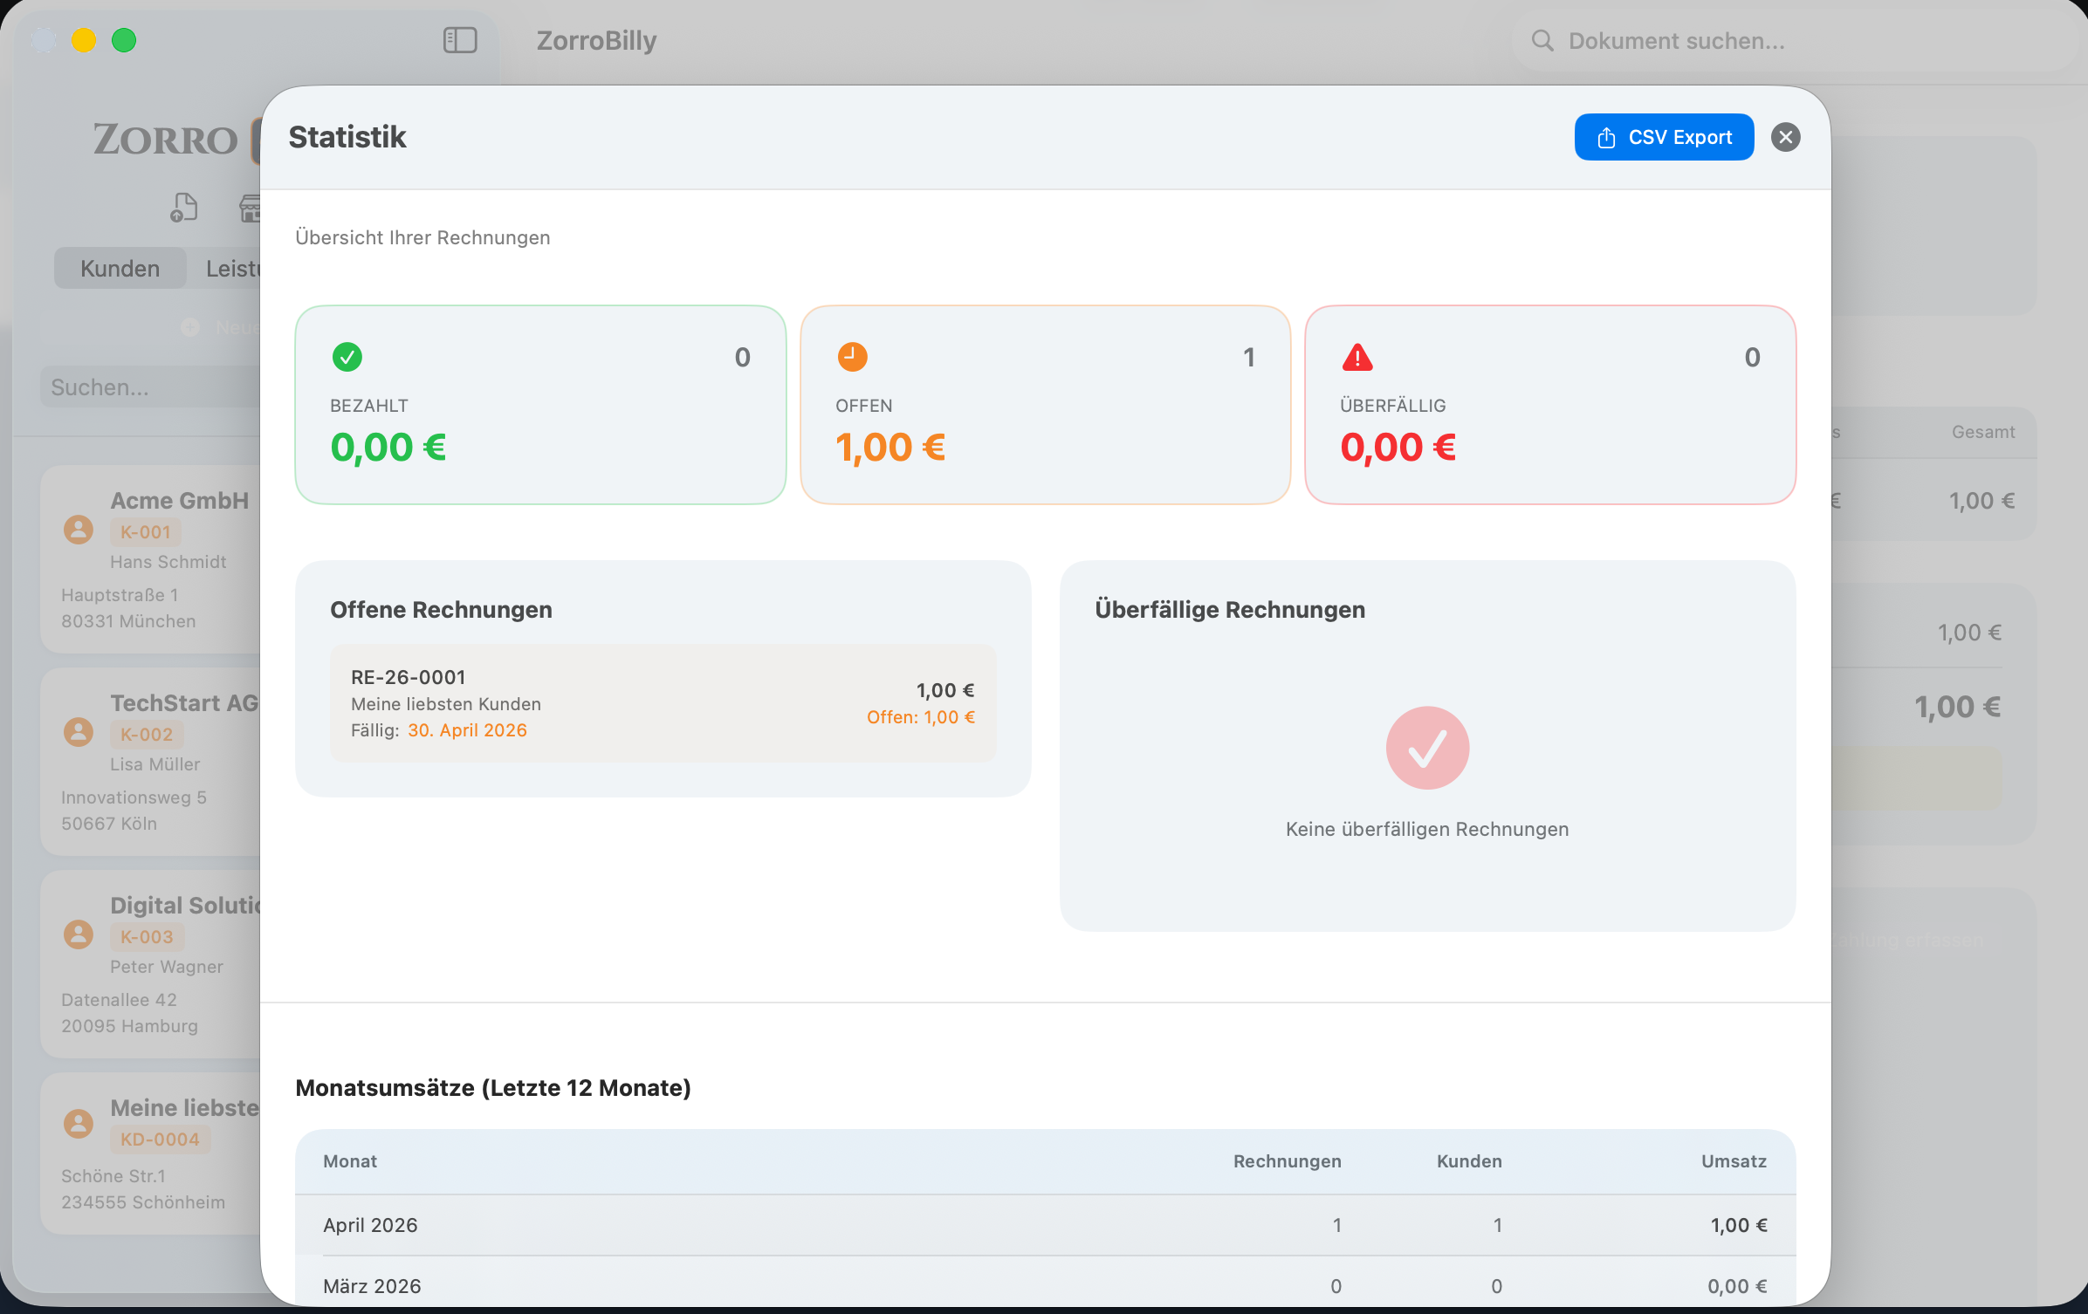Open the TechStart AG customer card
The height and width of the screenshot is (1314, 2088).
[150, 762]
